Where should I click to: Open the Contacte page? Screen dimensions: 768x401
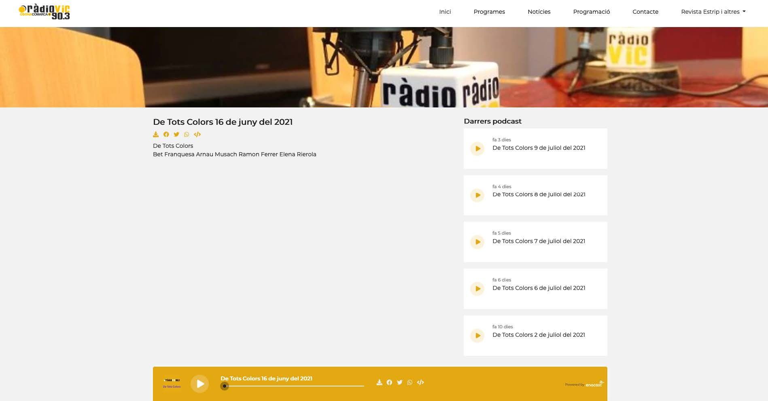645,12
